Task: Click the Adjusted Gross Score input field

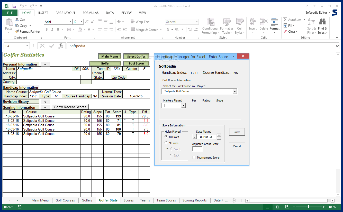Action: coord(197,149)
